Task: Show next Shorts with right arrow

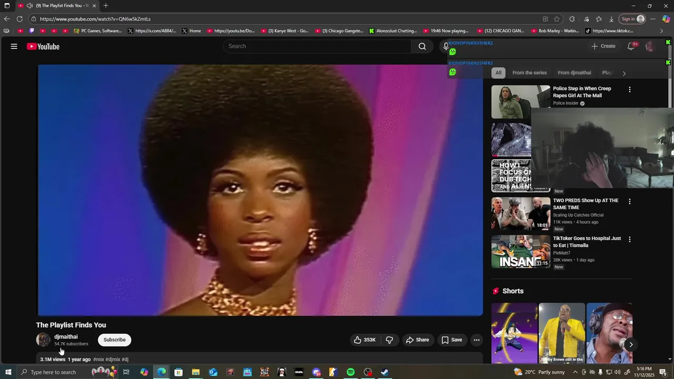Action: pyautogui.click(x=631, y=345)
